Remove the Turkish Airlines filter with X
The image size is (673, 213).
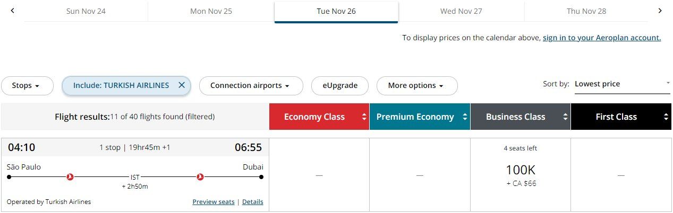pos(182,85)
